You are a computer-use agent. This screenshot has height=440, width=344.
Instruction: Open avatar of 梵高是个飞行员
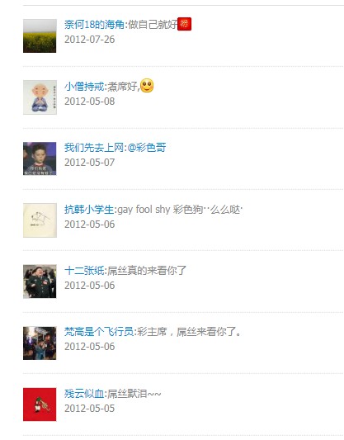(40, 343)
